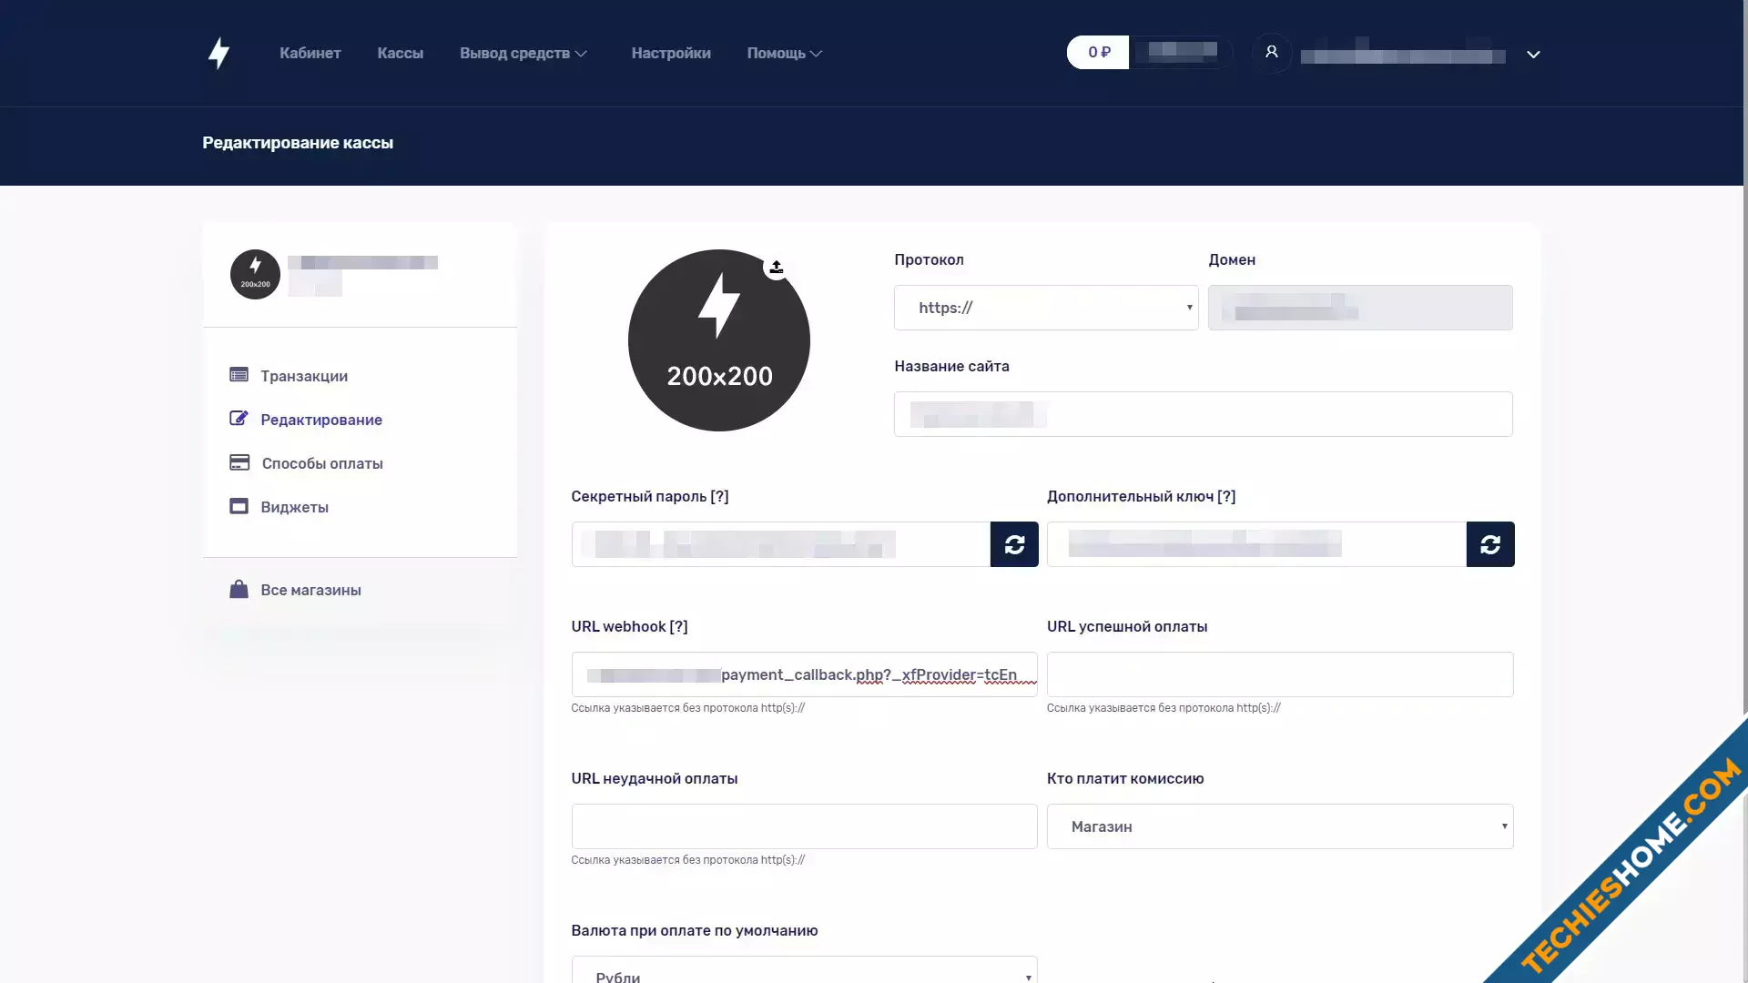Open the Настройки page

coord(671,54)
